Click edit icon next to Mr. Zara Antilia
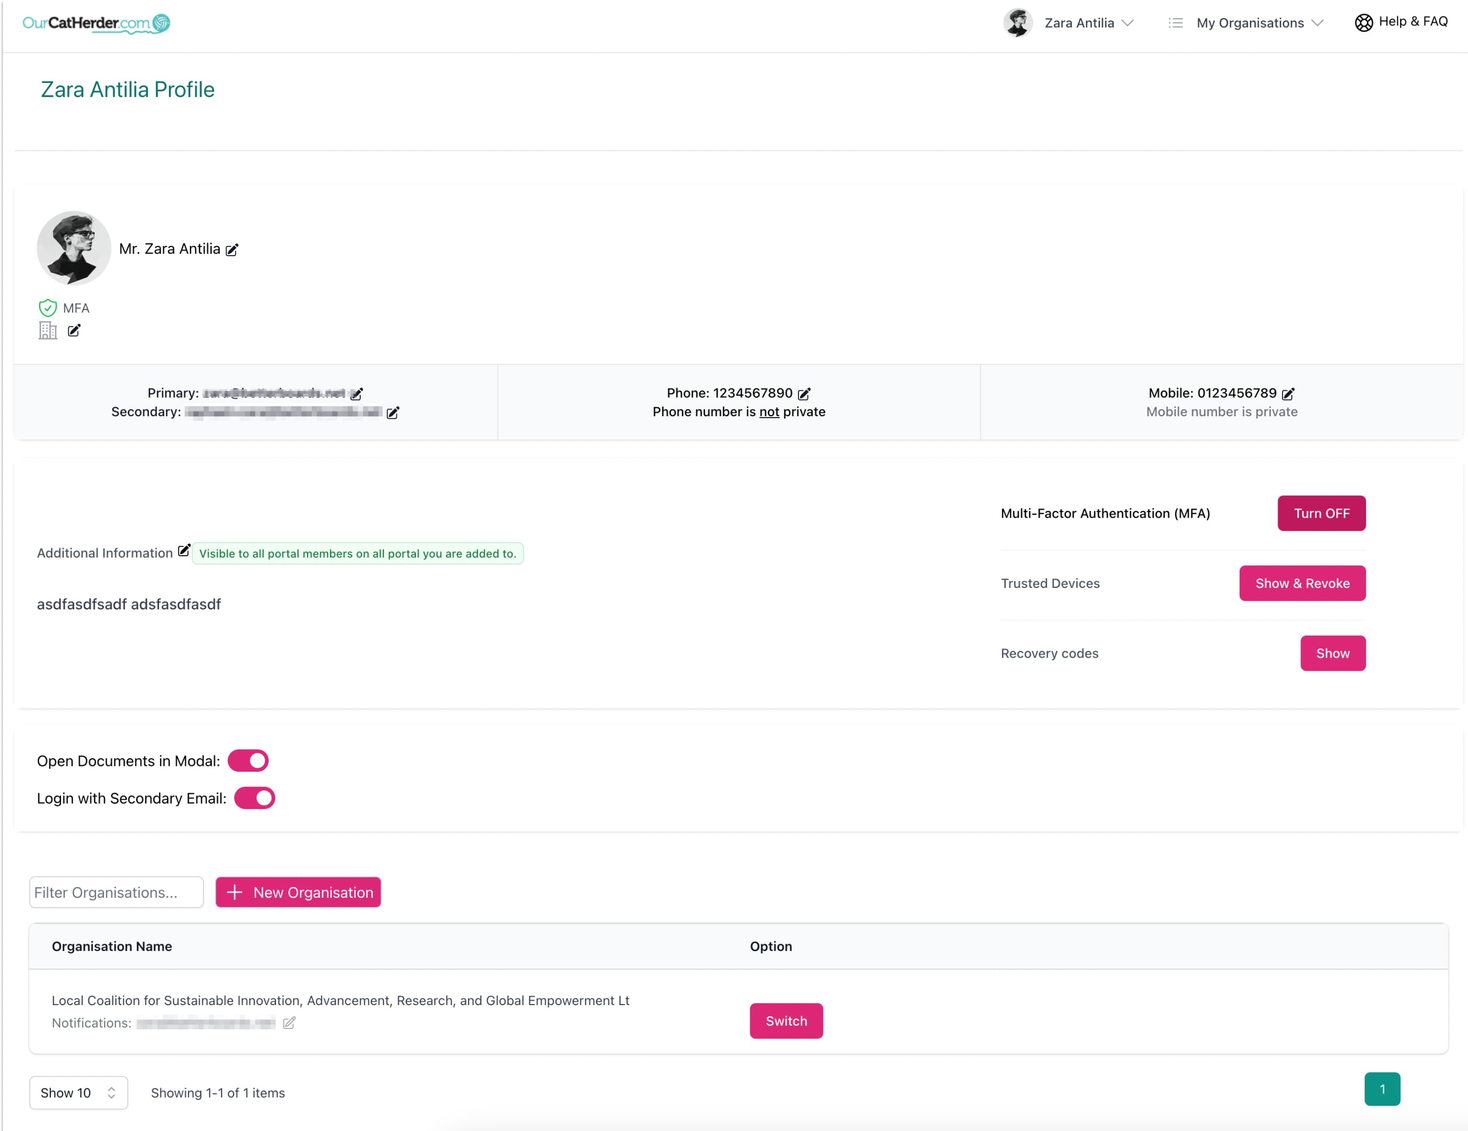Image resolution: width=1468 pixels, height=1131 pixels. 232,250
